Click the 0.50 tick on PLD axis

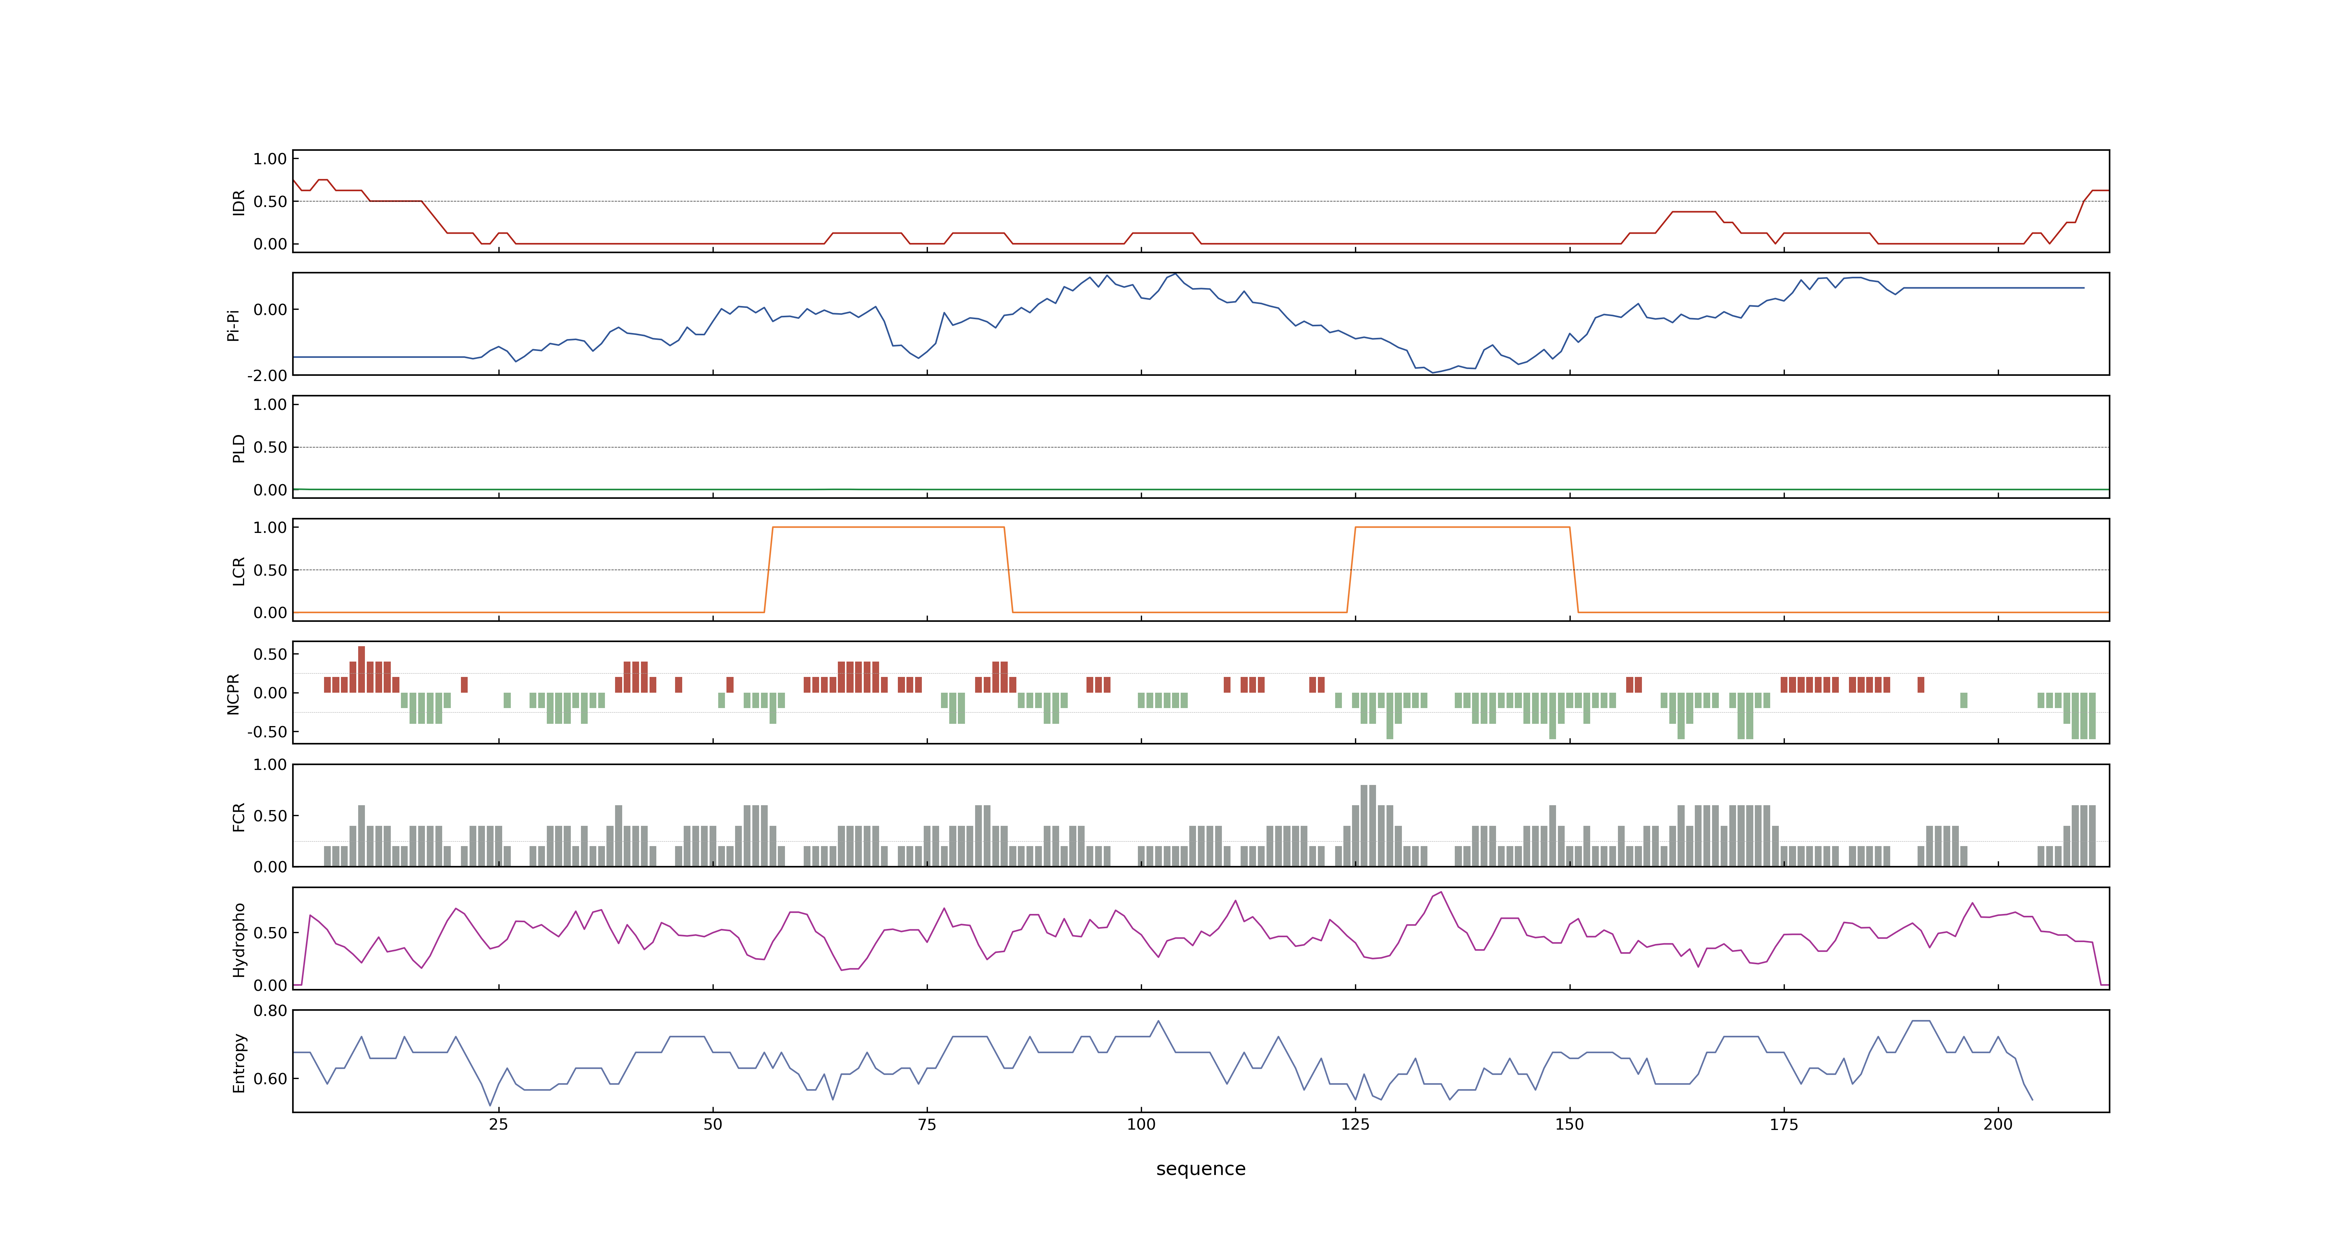270,447
